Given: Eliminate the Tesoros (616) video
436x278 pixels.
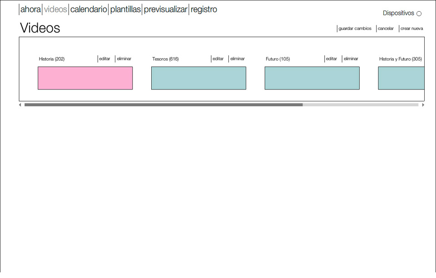Looking at the screenshot, I should (238, 59).
